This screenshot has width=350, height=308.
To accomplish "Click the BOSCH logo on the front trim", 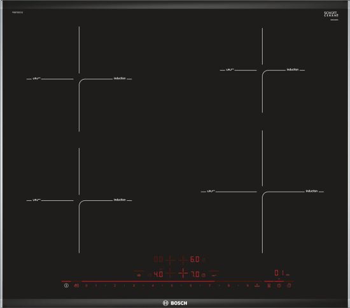I will pyautogui.click(x=175, y=303).
